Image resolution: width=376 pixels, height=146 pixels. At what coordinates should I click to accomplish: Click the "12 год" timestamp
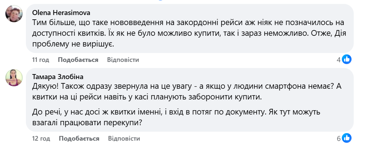41,138
